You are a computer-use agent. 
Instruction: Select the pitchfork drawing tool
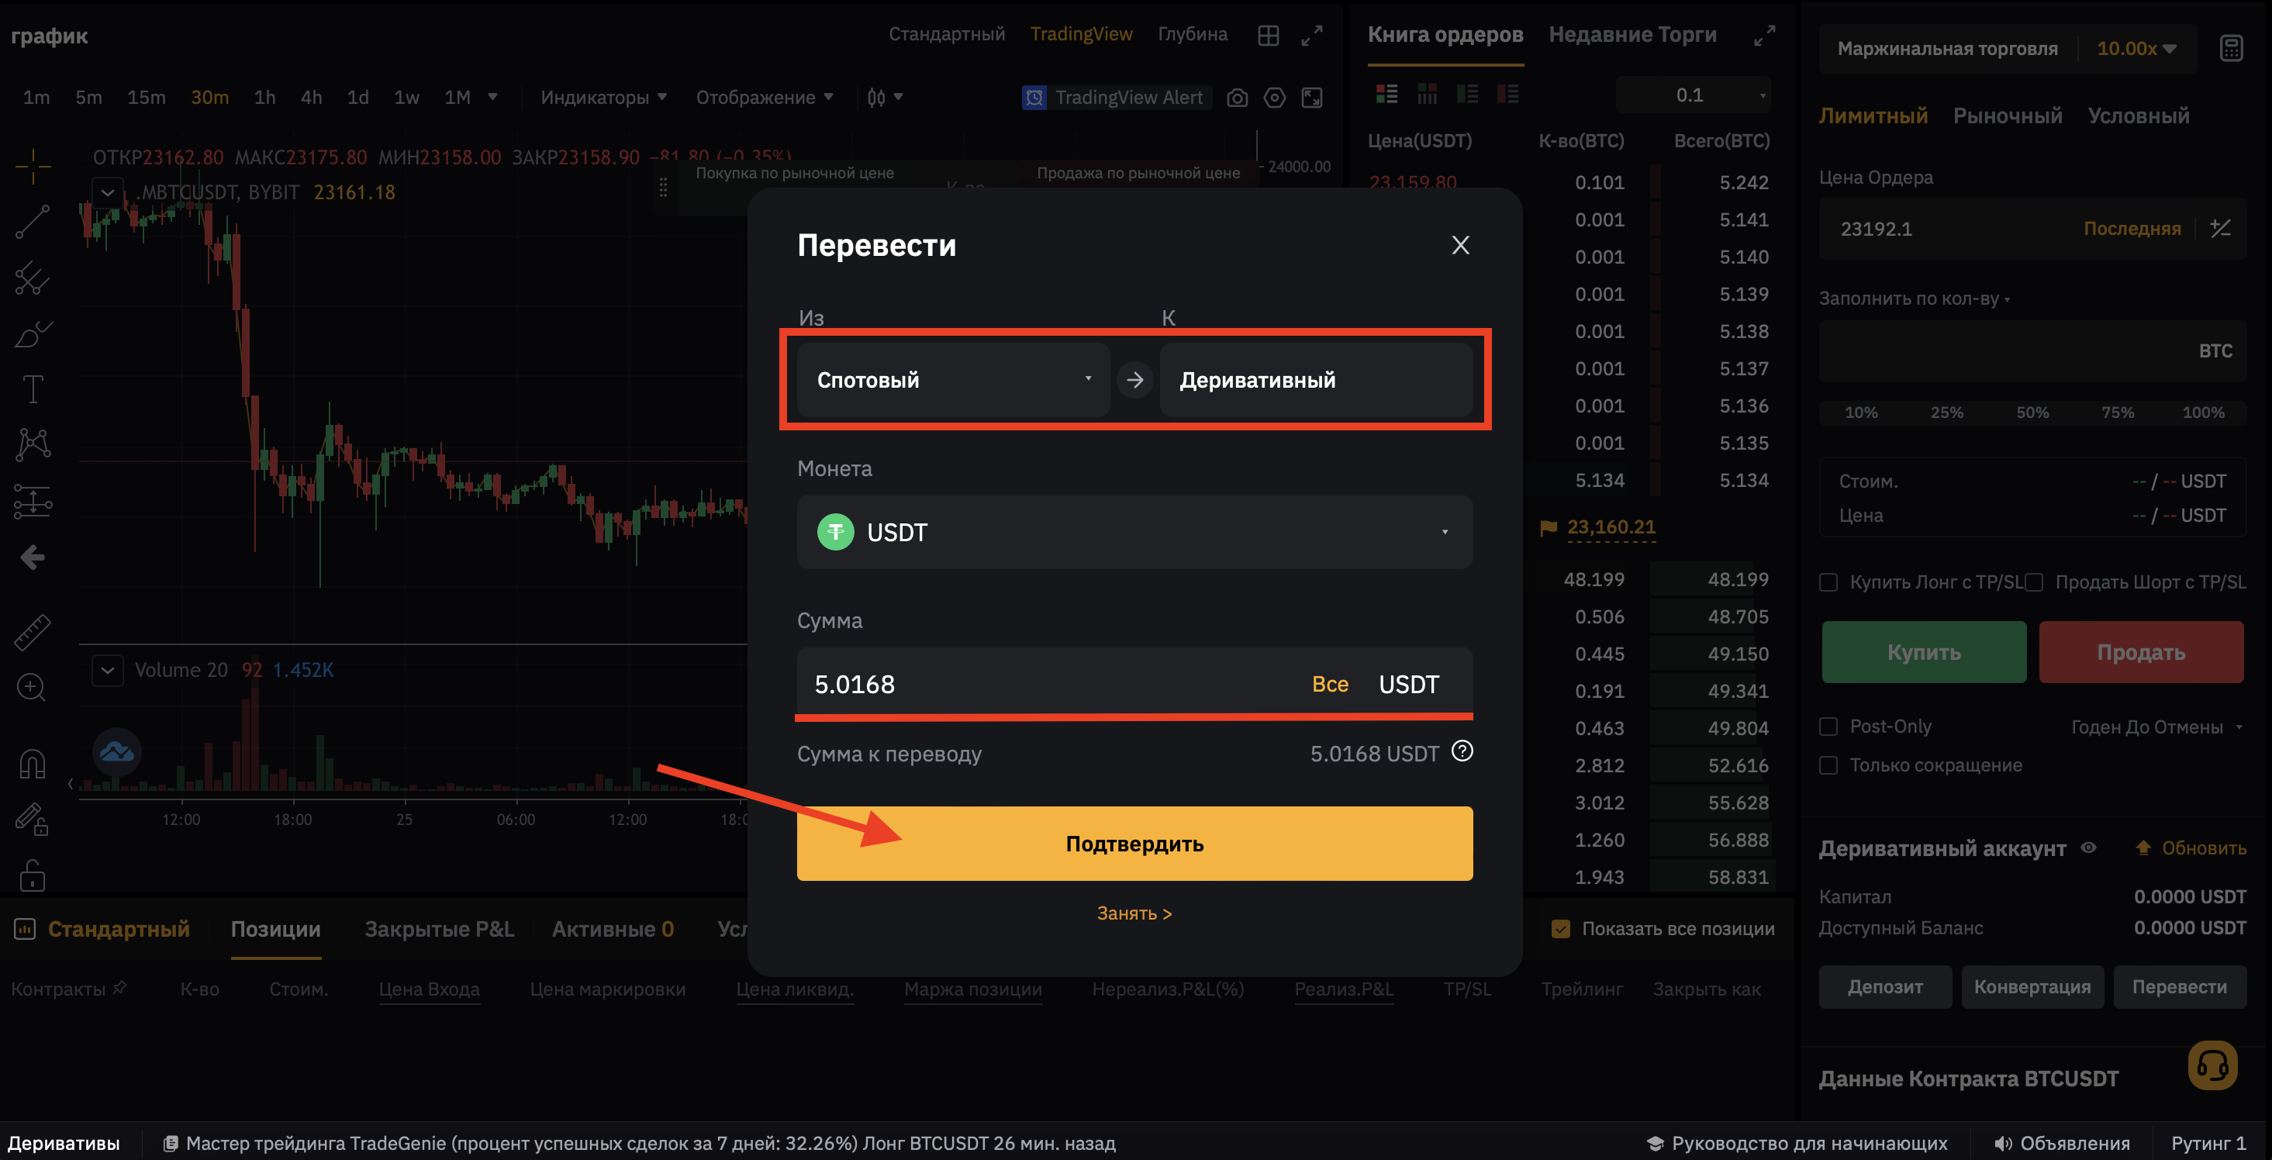pos(33,278)
